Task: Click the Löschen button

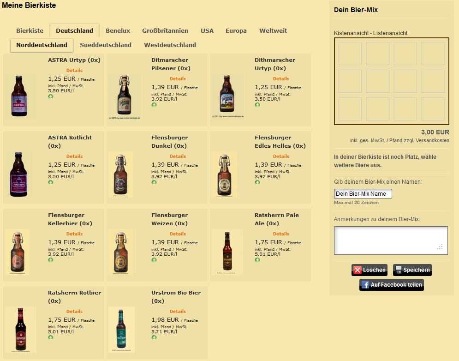Action: coord(370,270)
